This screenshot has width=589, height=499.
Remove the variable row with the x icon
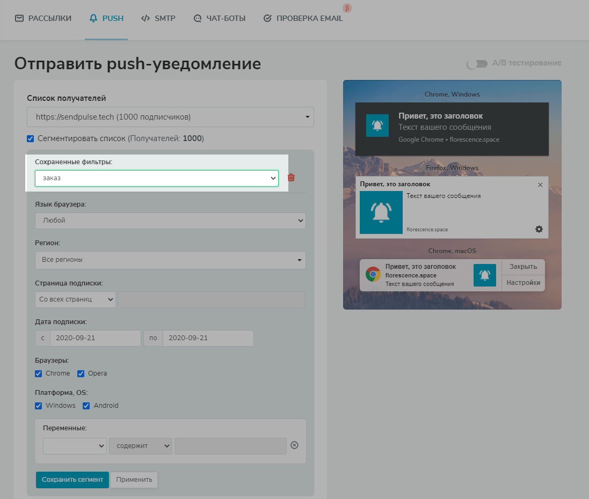[294, 445]
